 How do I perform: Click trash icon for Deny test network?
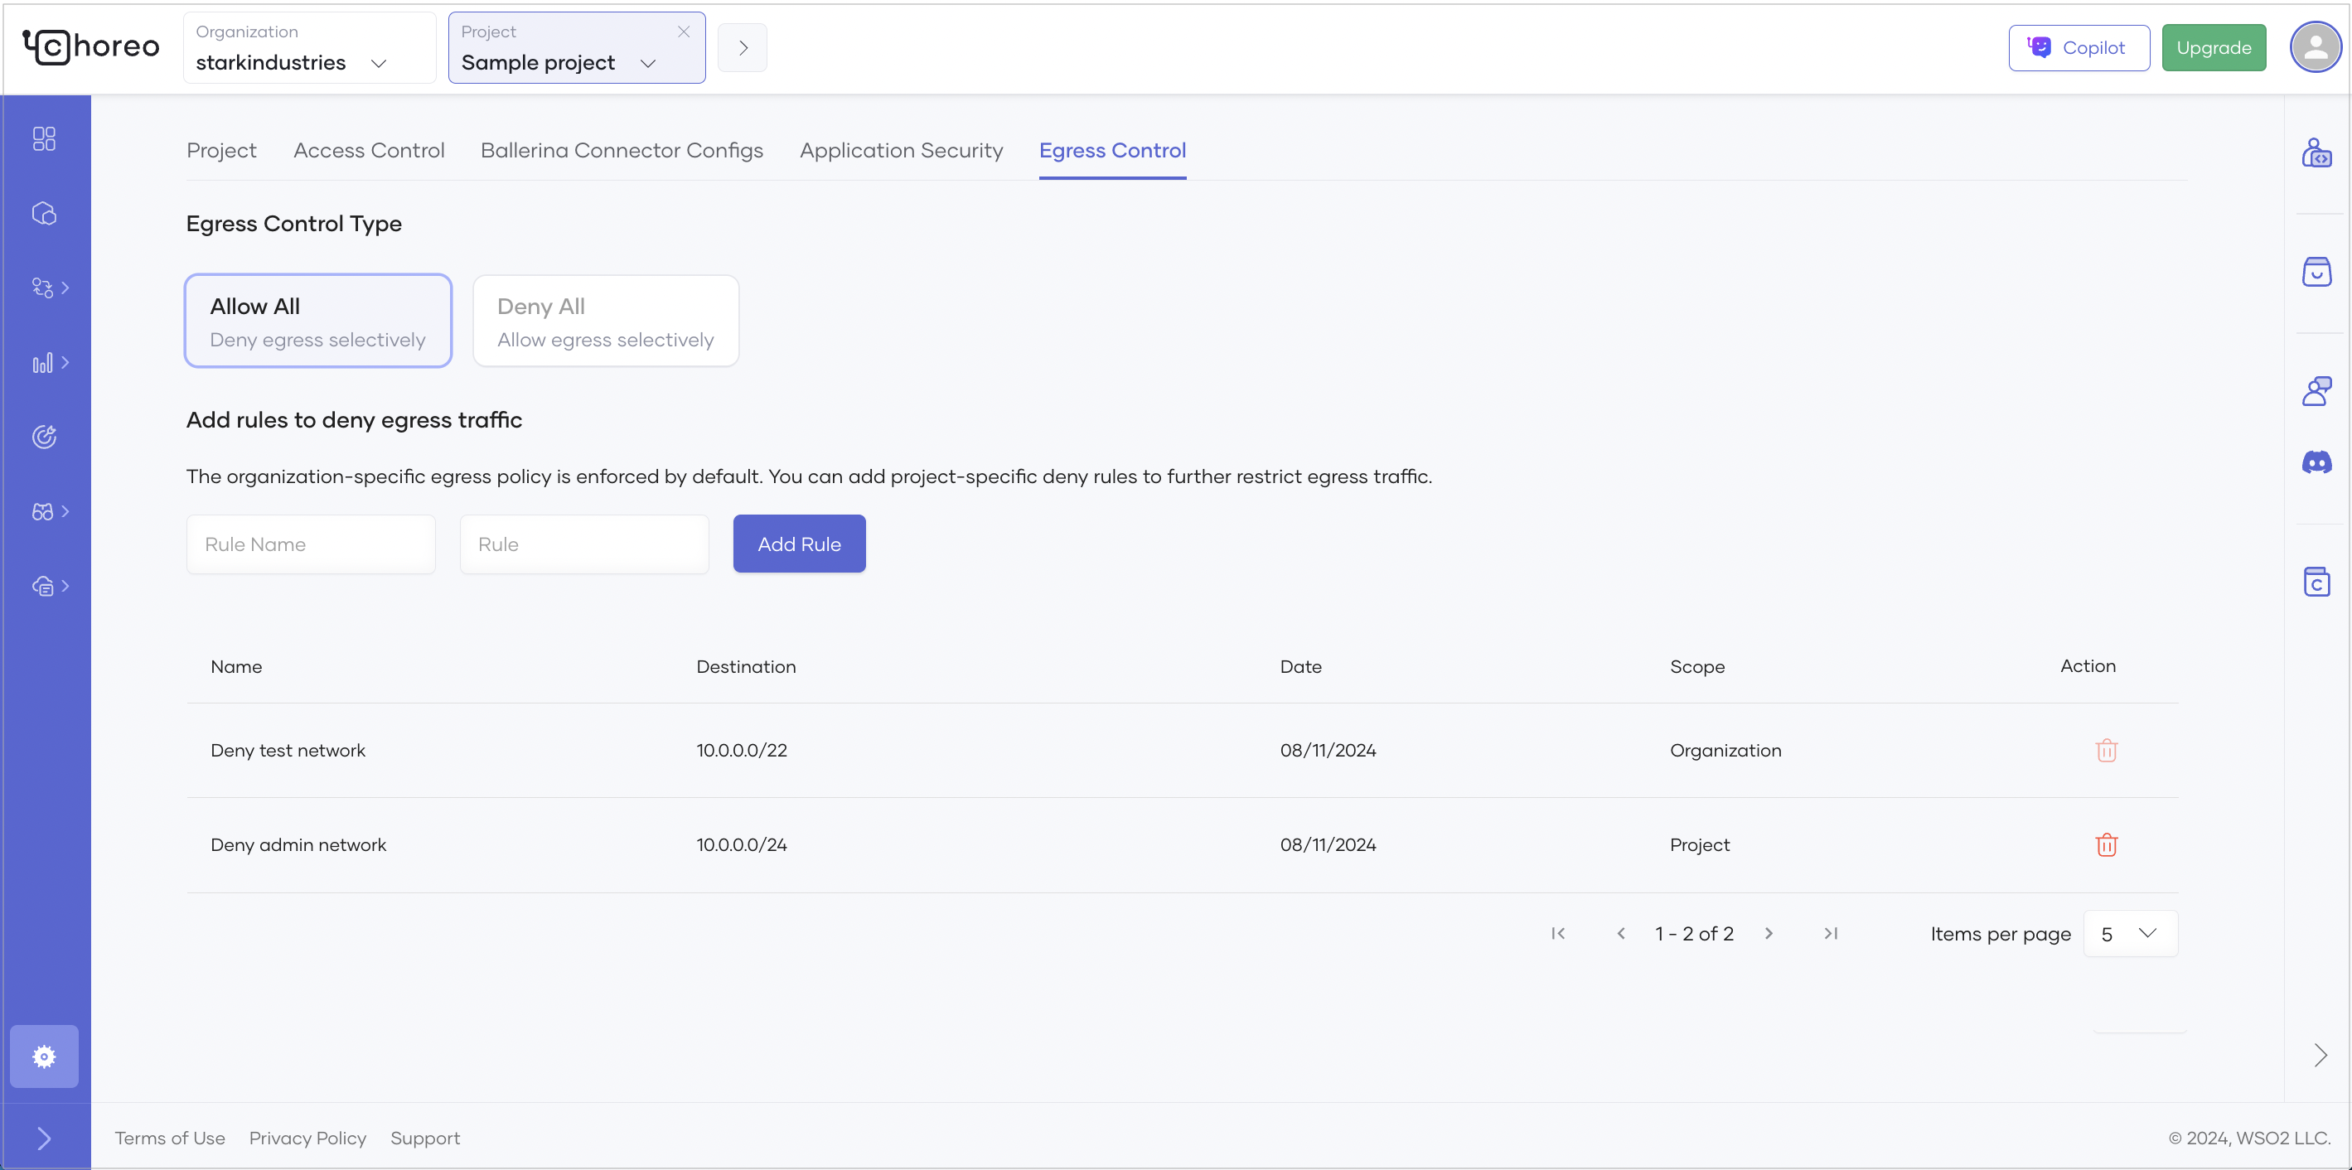(x=2106, y=750)
